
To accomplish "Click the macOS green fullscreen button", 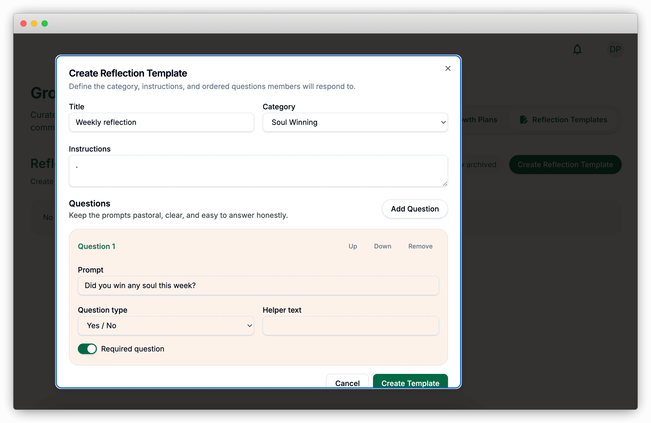I will point(45,23).
